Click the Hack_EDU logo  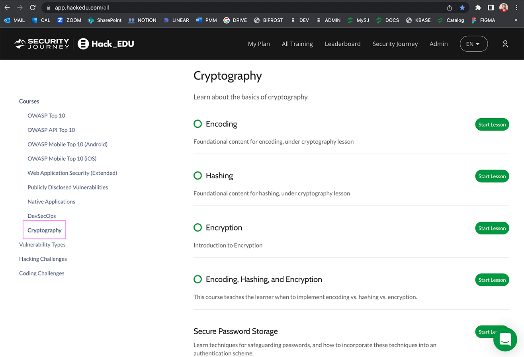[x=106, y=44]
